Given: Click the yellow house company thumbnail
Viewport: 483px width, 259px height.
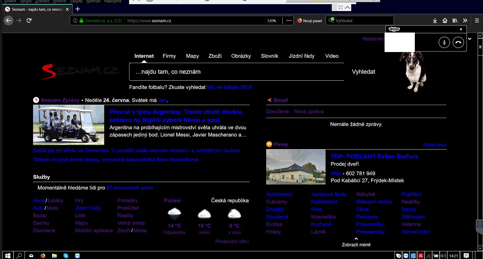Looking at the screenshot, I should point(296,167).
